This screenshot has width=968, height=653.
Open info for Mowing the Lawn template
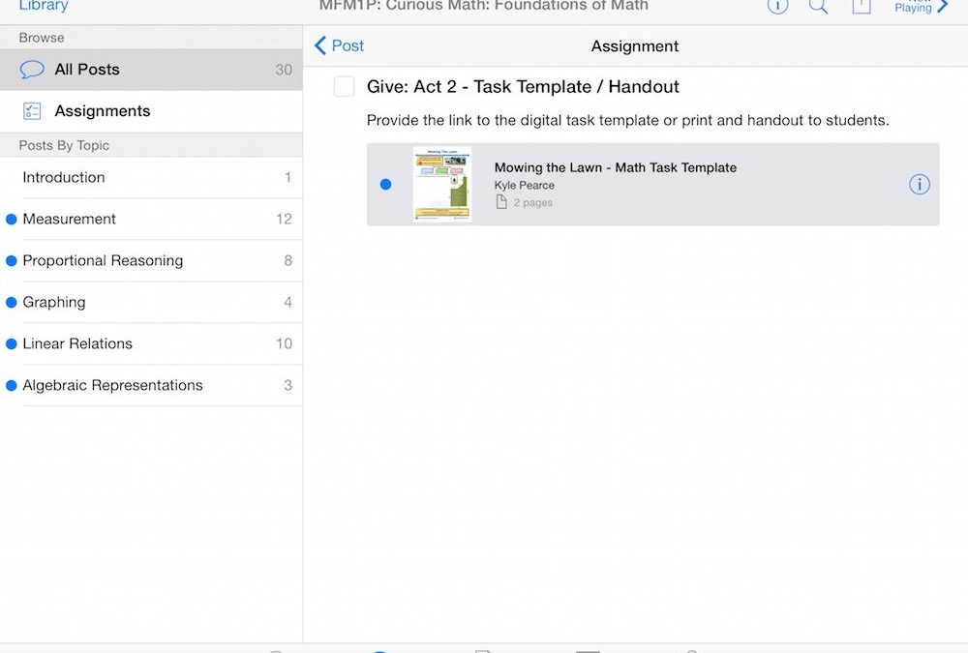click(919, 185)
